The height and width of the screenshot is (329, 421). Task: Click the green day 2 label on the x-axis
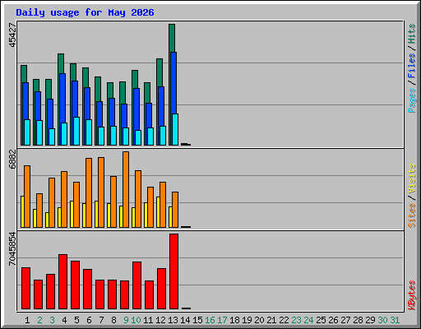39,320
